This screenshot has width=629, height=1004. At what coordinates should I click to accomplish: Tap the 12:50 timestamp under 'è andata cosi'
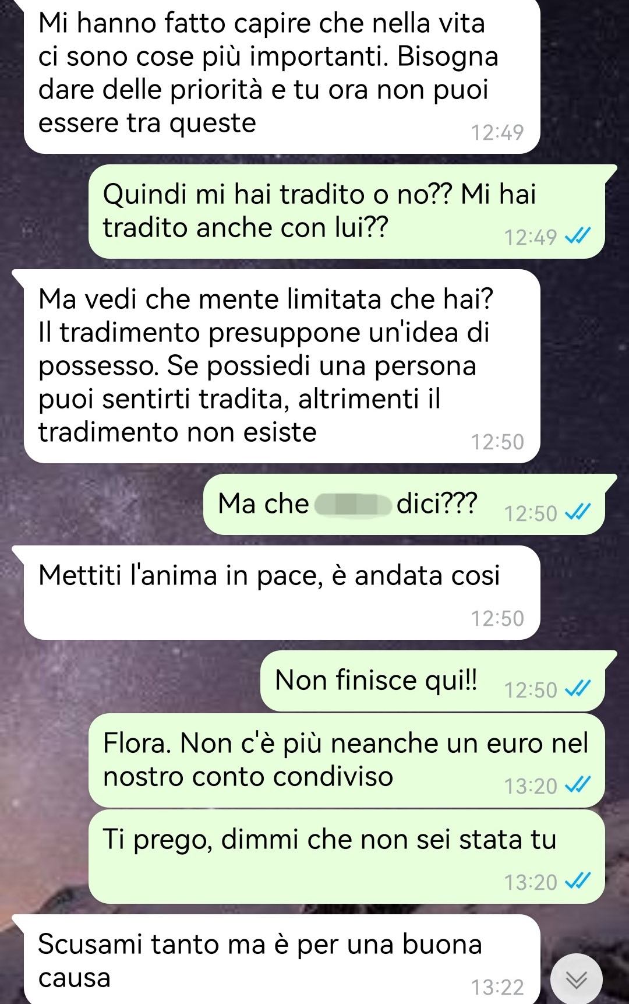(x=497, y=618)
